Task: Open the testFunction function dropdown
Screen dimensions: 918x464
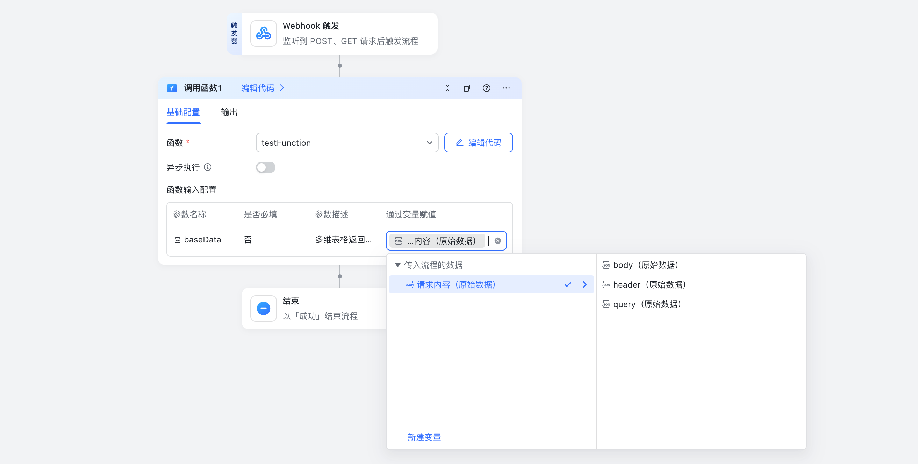Action: 429,143
